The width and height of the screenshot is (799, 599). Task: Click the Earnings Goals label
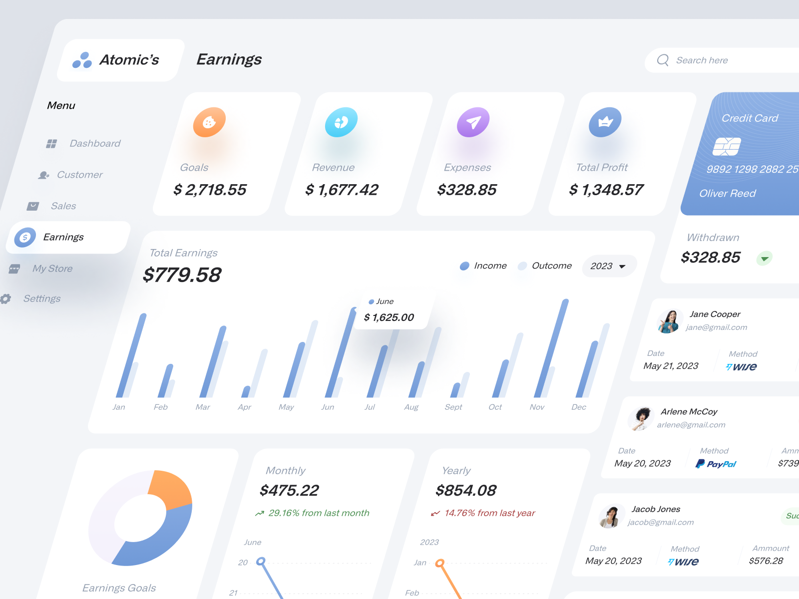click(119, 588)
